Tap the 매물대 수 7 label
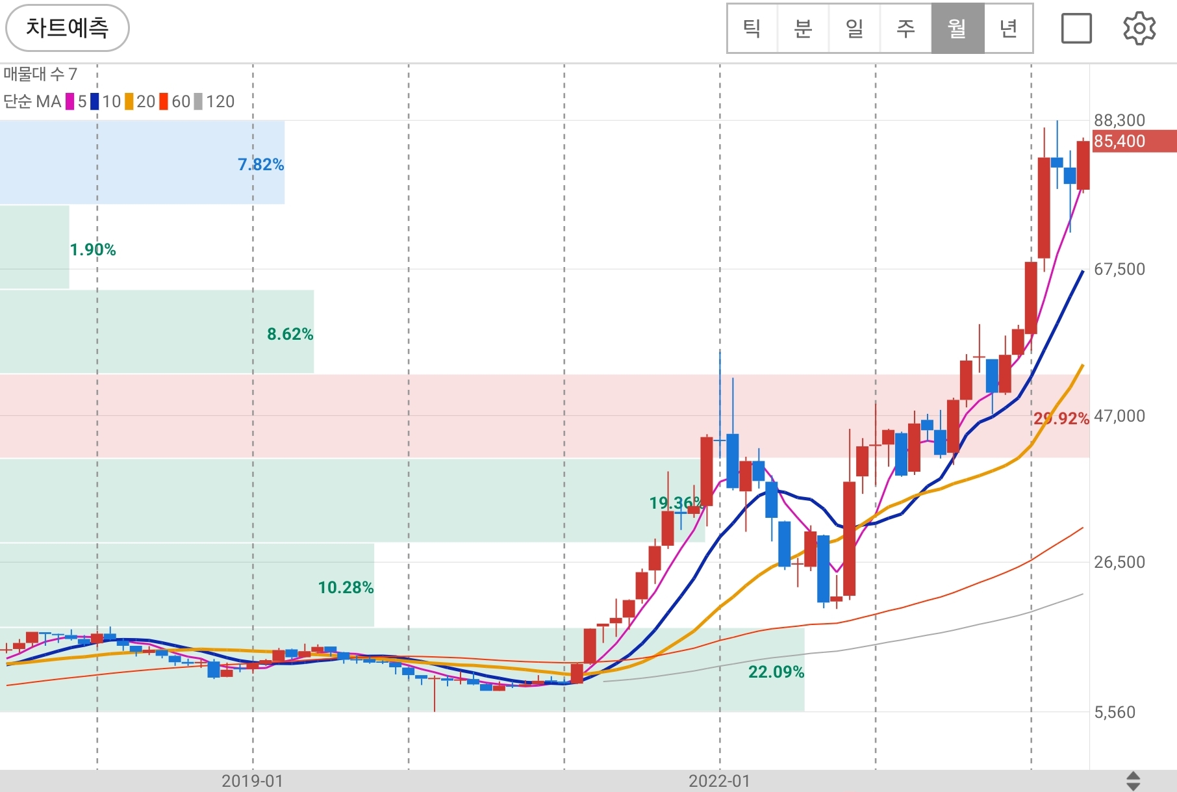The image size is (1177, 792). pyautogui.click(x=40, y=74)
